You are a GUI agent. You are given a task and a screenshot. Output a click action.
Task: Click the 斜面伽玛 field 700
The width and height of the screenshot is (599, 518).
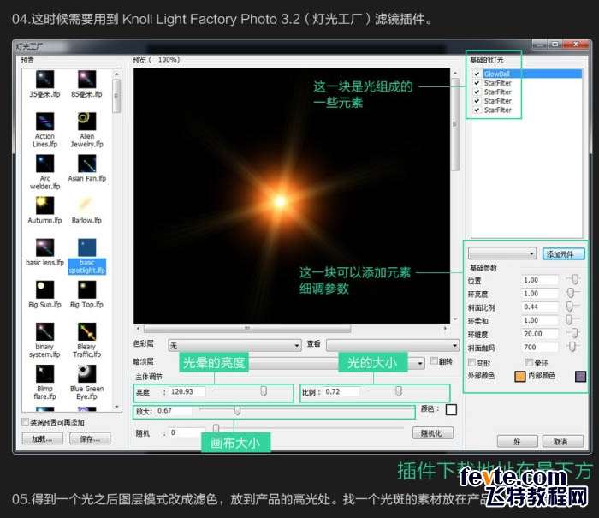[539, 347]
